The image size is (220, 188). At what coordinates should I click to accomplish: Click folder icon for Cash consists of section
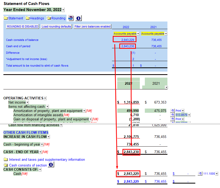(x=6, y=165)
